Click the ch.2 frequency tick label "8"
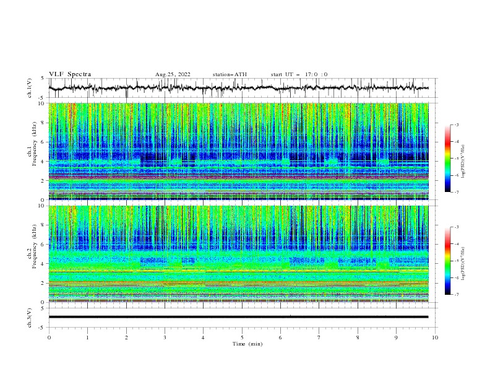 click(43, 225)
